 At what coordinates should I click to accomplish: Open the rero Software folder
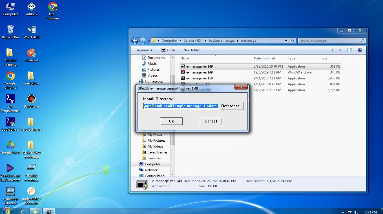coord(32,124)
